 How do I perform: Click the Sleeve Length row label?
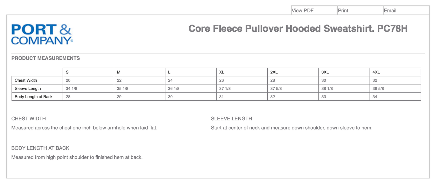click(x=28, y=88)
